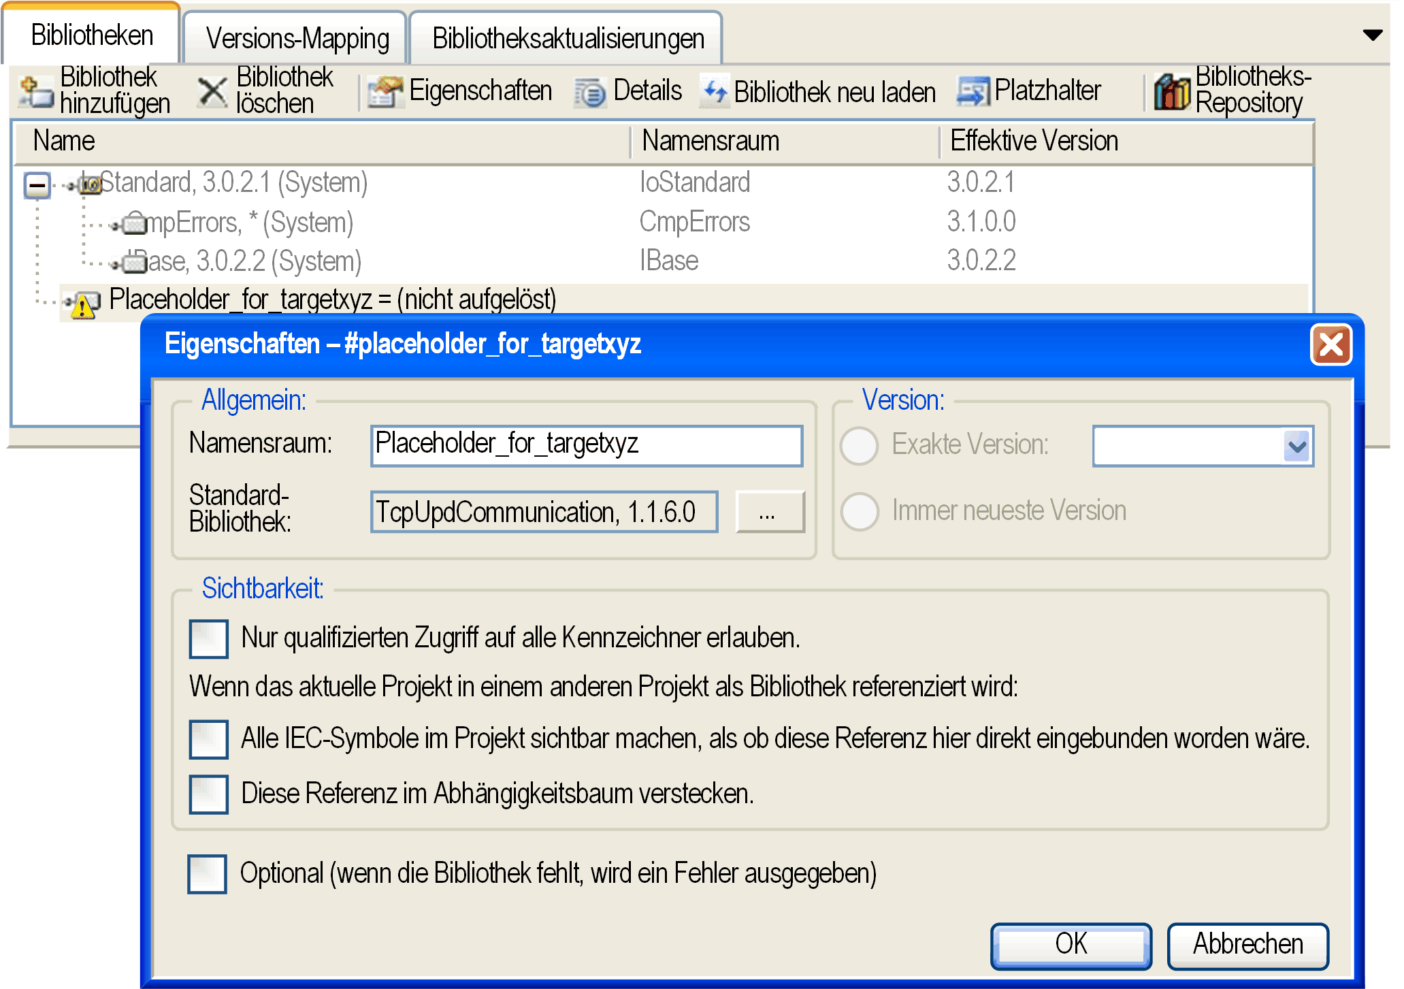Screen dimensions: 1404x989
Task: Click the Namensraum input field
Action: click(x=587, y=445)
